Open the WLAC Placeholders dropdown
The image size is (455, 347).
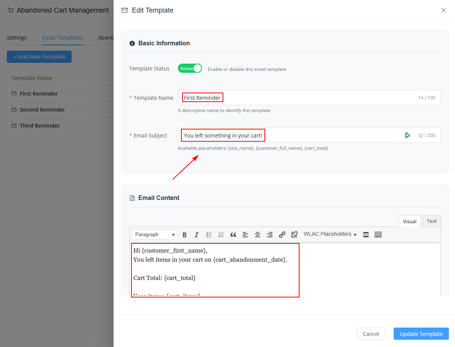click(330, 234)
